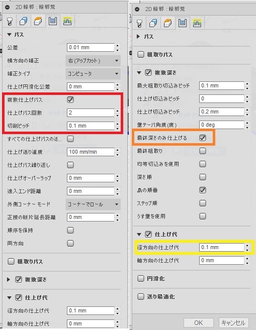The width and height of the screenshot is (256, 330).
Task: Enable the 均等切込みを使用 checkbox
Action: click(x=203, y=164)
